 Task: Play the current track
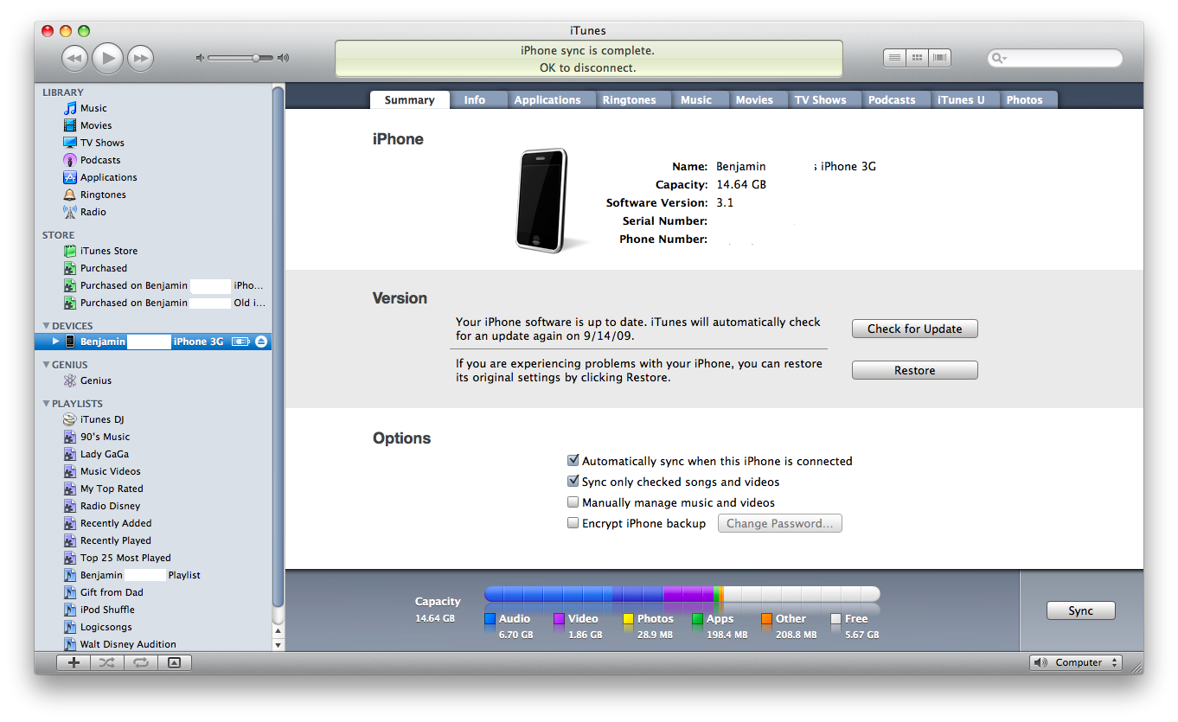107,58
